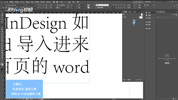Click the stroke none swatch
This screenshot has height=100, width=178.
click(x=88, y=7)
